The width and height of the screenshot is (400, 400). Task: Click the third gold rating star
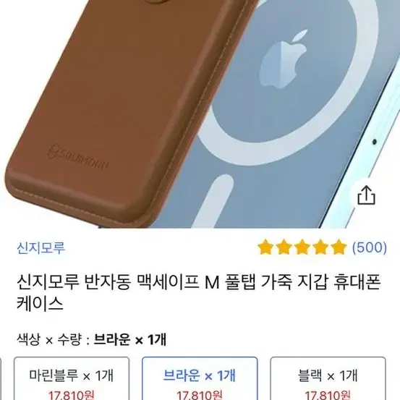tap(302, 247)
